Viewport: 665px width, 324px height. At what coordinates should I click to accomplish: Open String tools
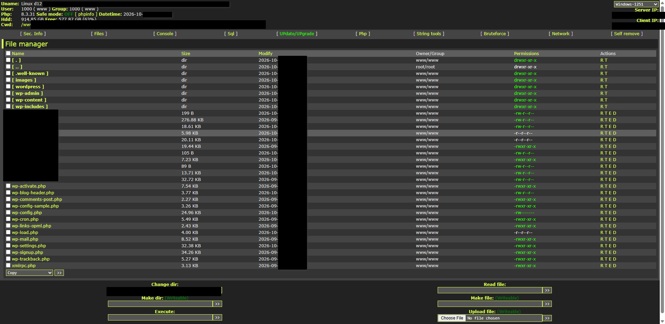click(429, 34)
